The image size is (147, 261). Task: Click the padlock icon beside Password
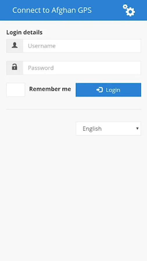15,67
